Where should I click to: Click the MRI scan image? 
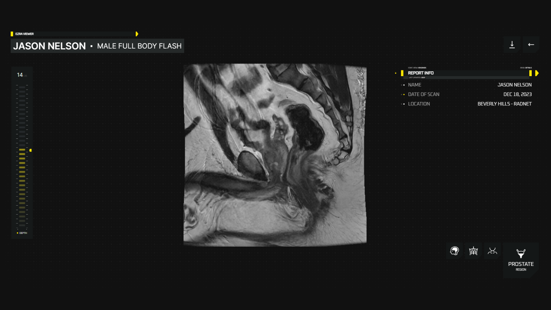(275, 155)
